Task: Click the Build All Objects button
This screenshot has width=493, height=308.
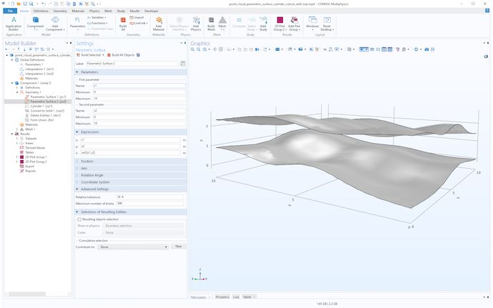Action: click(121, 55)
